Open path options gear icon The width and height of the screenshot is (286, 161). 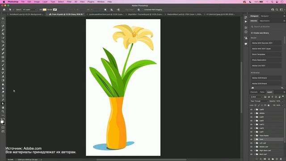tap(139, 10)
